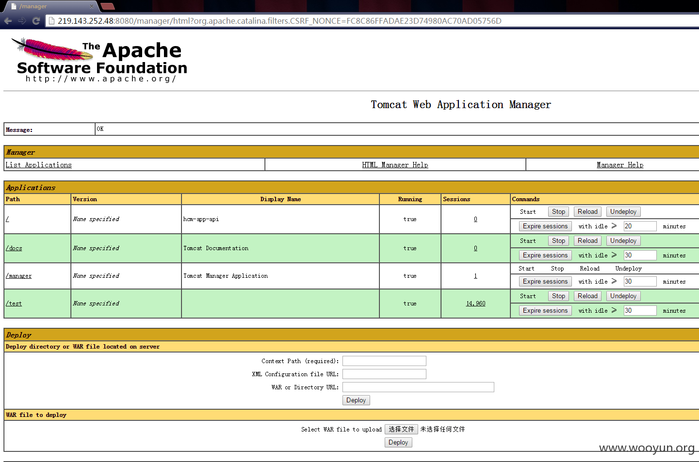Viewport: 699px width, 462px height.
Task: Click the XML Configuration file URL field
Action: pos(384,374)
